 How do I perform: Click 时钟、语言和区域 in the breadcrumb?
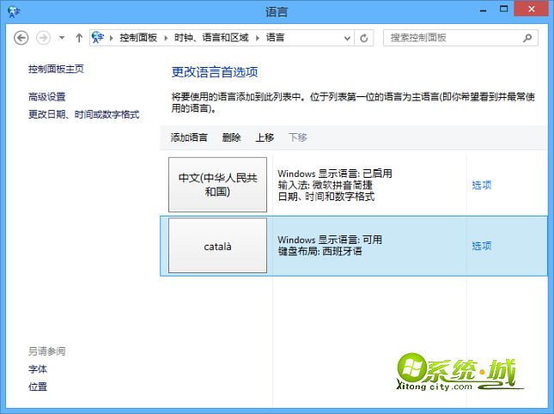[x=213, y=38]
